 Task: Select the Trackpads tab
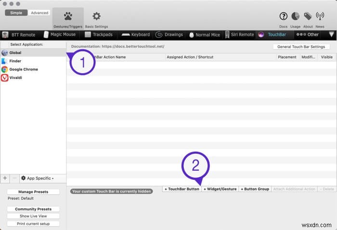(99, 34)
